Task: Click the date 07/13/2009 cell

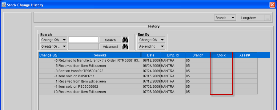Action: (x=151, y=81)
